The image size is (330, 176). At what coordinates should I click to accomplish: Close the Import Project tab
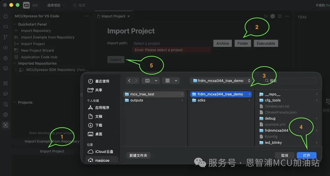click(x=129, y=16)
